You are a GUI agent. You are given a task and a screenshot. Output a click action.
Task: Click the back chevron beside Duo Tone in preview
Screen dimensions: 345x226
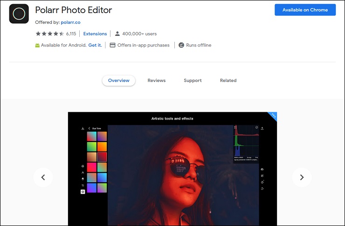coord(90,129)
